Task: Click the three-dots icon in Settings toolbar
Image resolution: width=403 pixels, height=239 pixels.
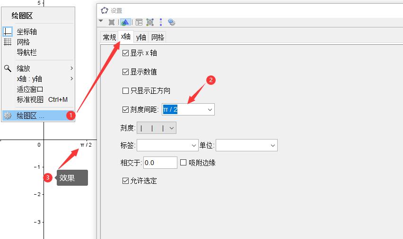Action: tap(161, 22)
